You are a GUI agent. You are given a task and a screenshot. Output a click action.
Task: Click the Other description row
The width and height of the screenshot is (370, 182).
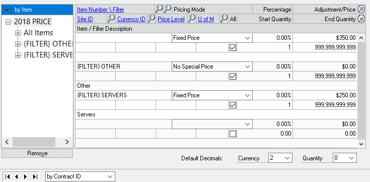[216, 86]
